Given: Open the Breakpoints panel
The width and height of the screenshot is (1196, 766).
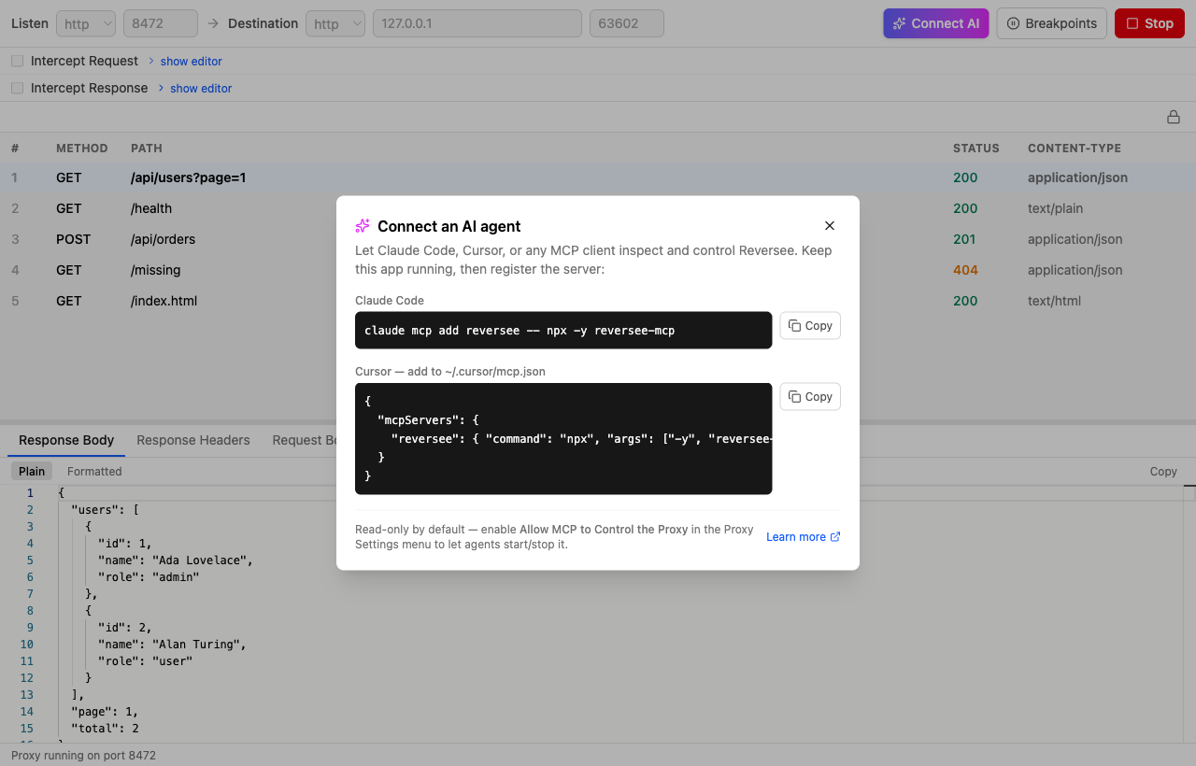Looking at the screenshot, I should click(x=1052, y=23).
